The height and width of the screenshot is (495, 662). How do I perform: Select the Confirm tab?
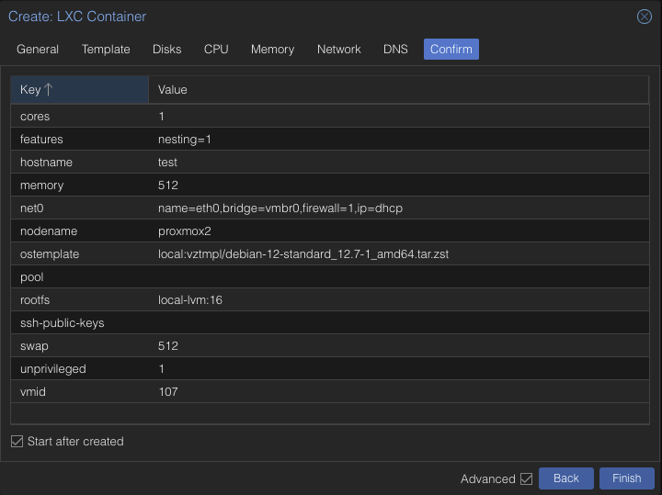(x=451, y=50)
